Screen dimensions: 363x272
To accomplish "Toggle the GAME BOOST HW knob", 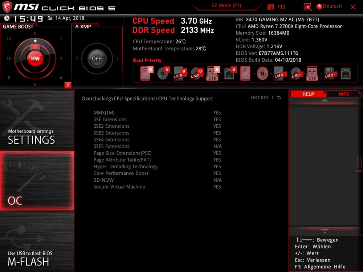I will pos(35,58).
